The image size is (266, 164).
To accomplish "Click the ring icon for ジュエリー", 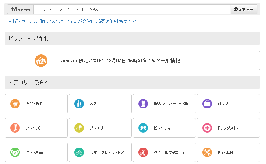I will tap(79, 128).
